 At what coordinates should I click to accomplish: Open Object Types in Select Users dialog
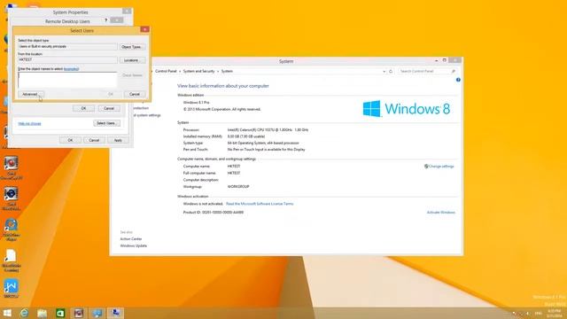[132, 47]
